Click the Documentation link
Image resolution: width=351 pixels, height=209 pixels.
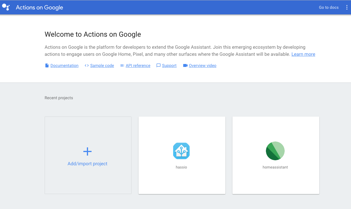click(64, 65)
